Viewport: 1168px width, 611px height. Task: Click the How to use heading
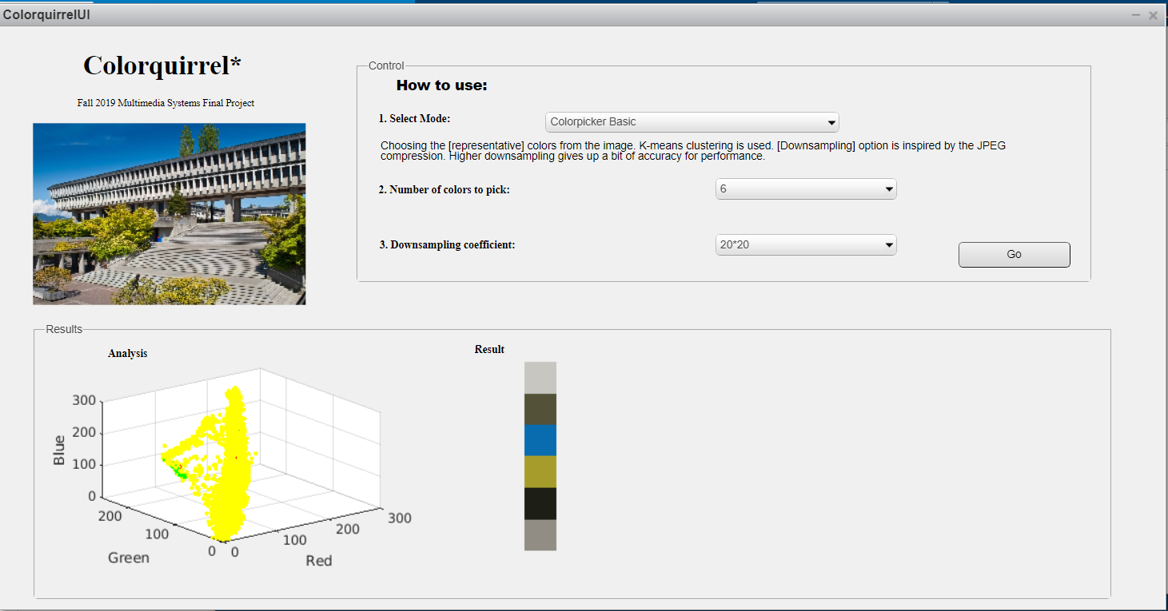[441, 85]
